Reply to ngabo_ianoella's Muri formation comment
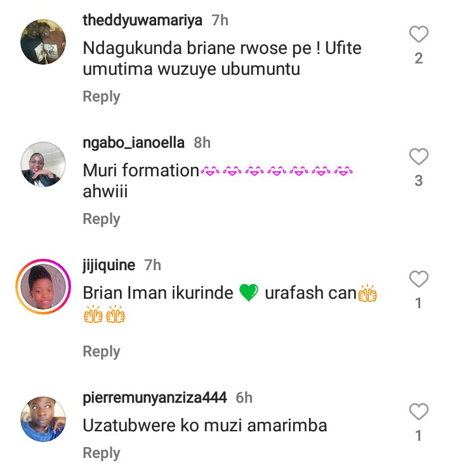 click(x=102, y=219)
